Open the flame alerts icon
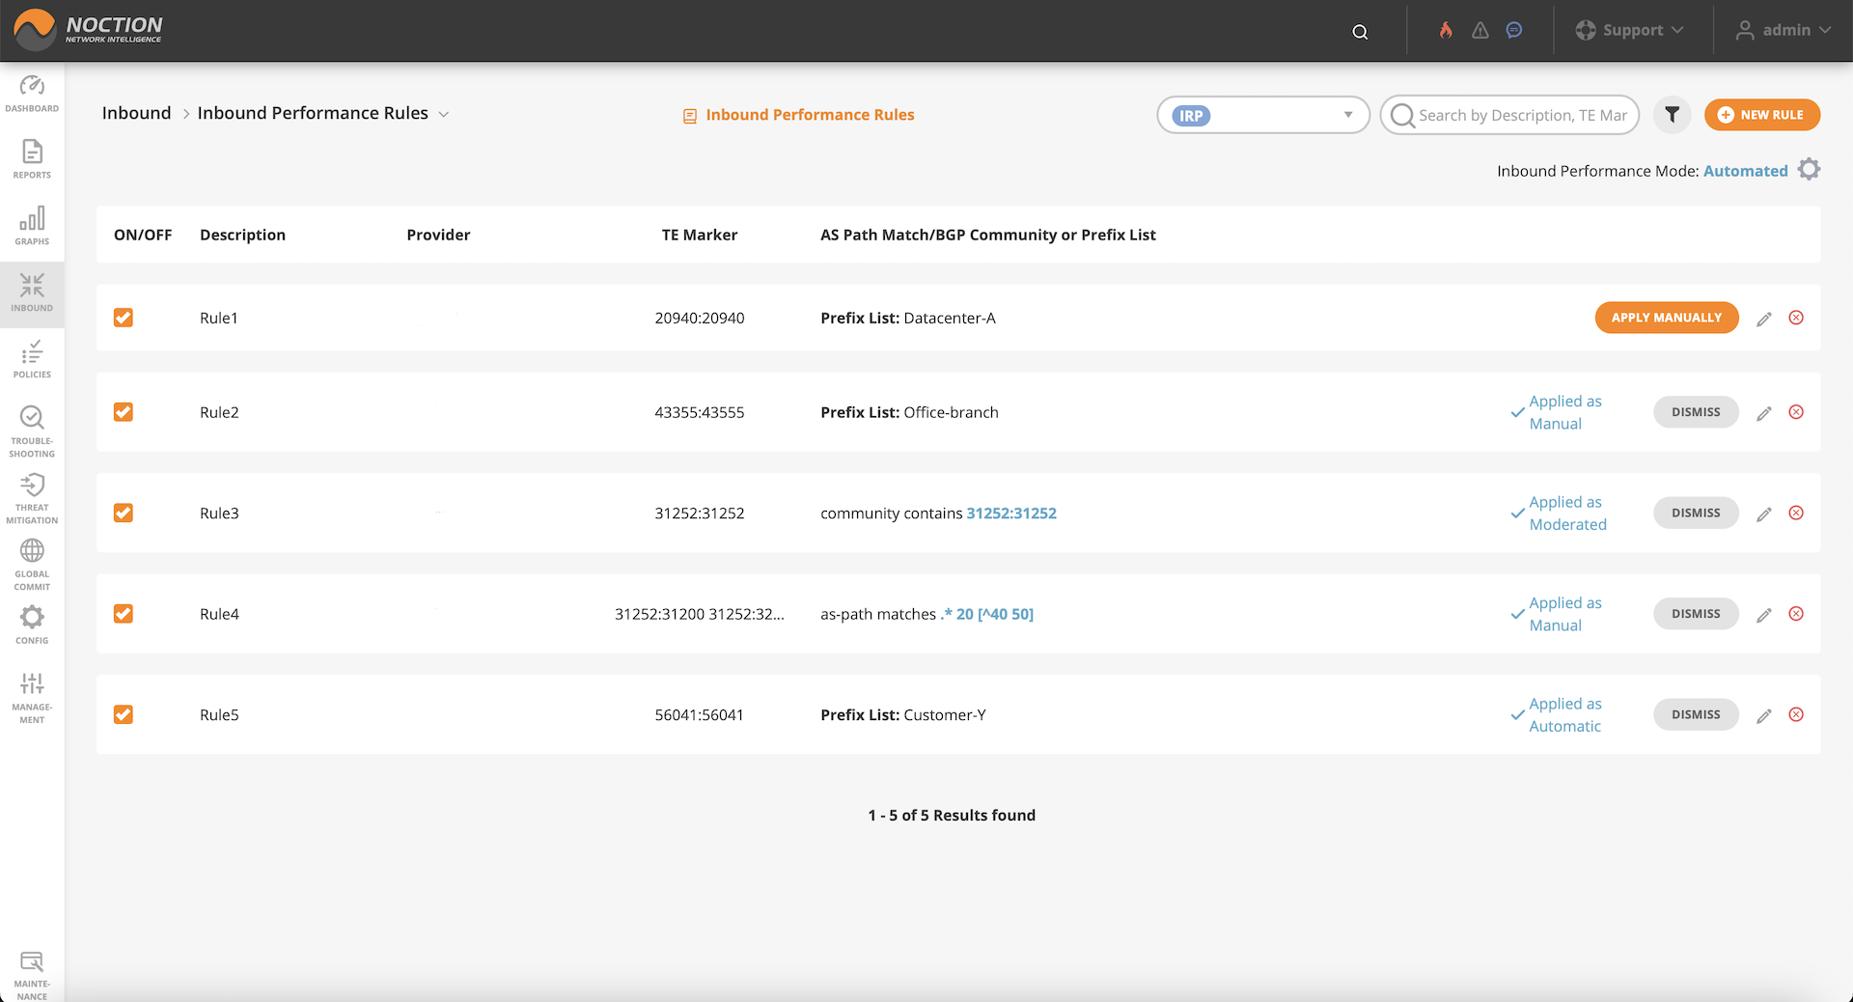This screenshot has width=1853, height=1002. pos(1446,30)
